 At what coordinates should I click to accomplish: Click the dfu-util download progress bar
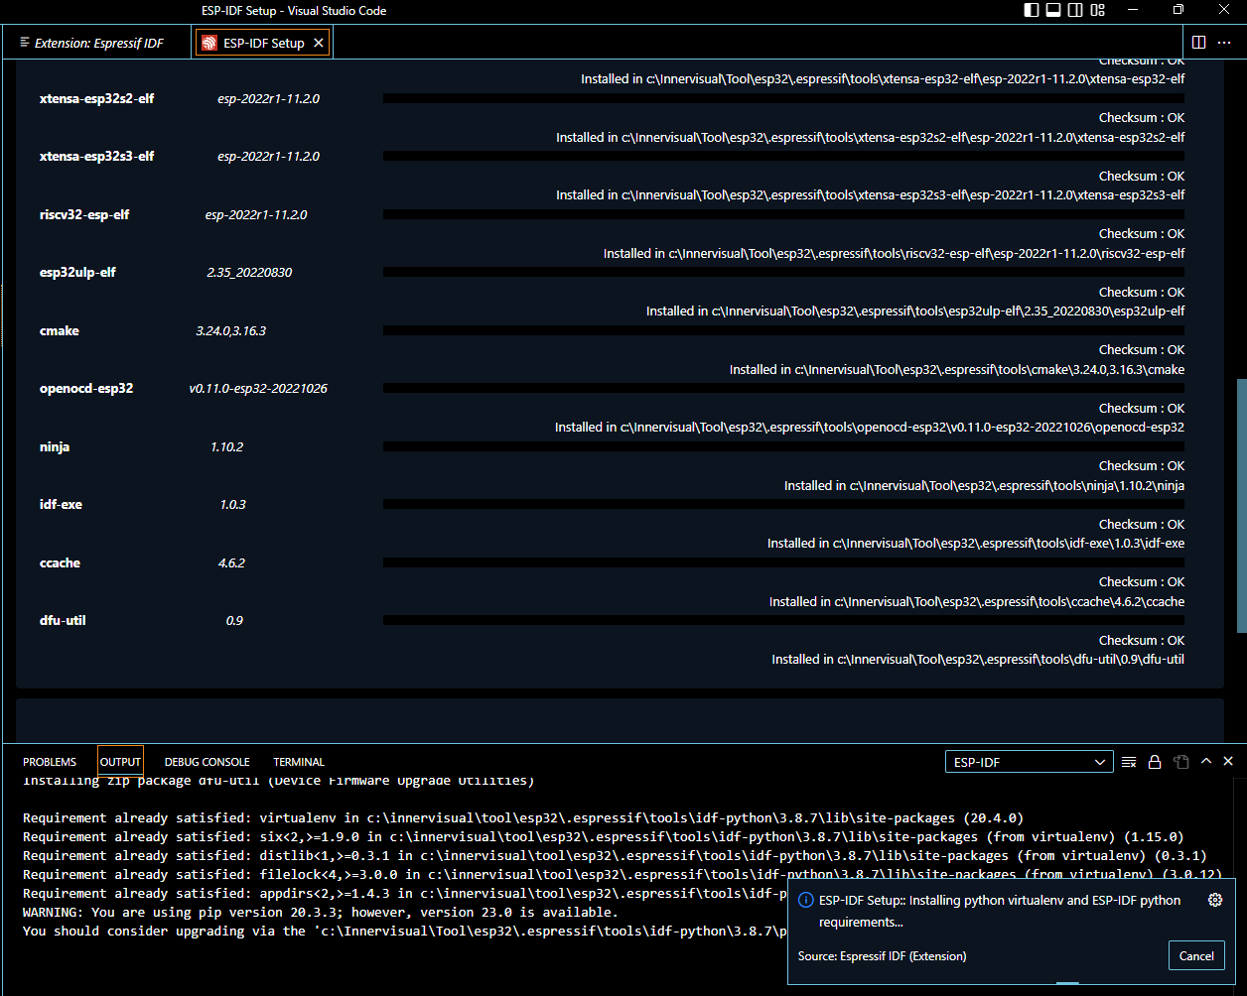click(x=783, y=620)
